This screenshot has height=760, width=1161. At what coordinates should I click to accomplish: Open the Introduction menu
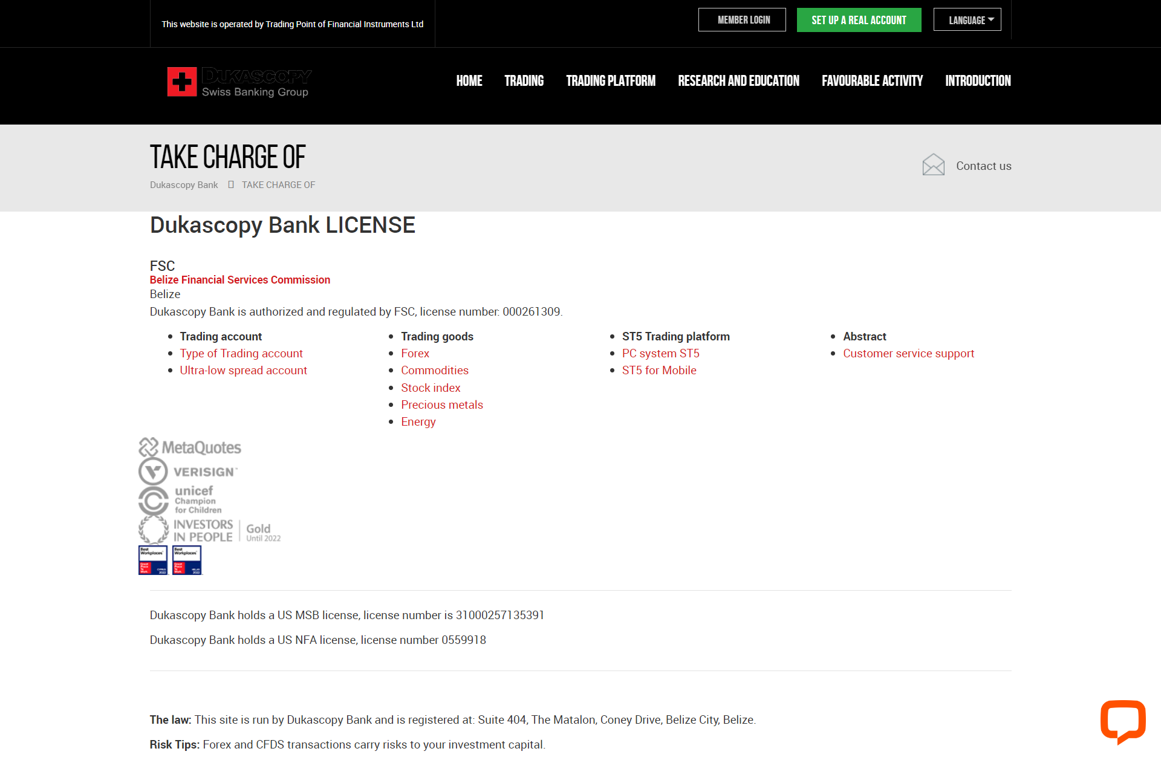click(x=978, y=81)
